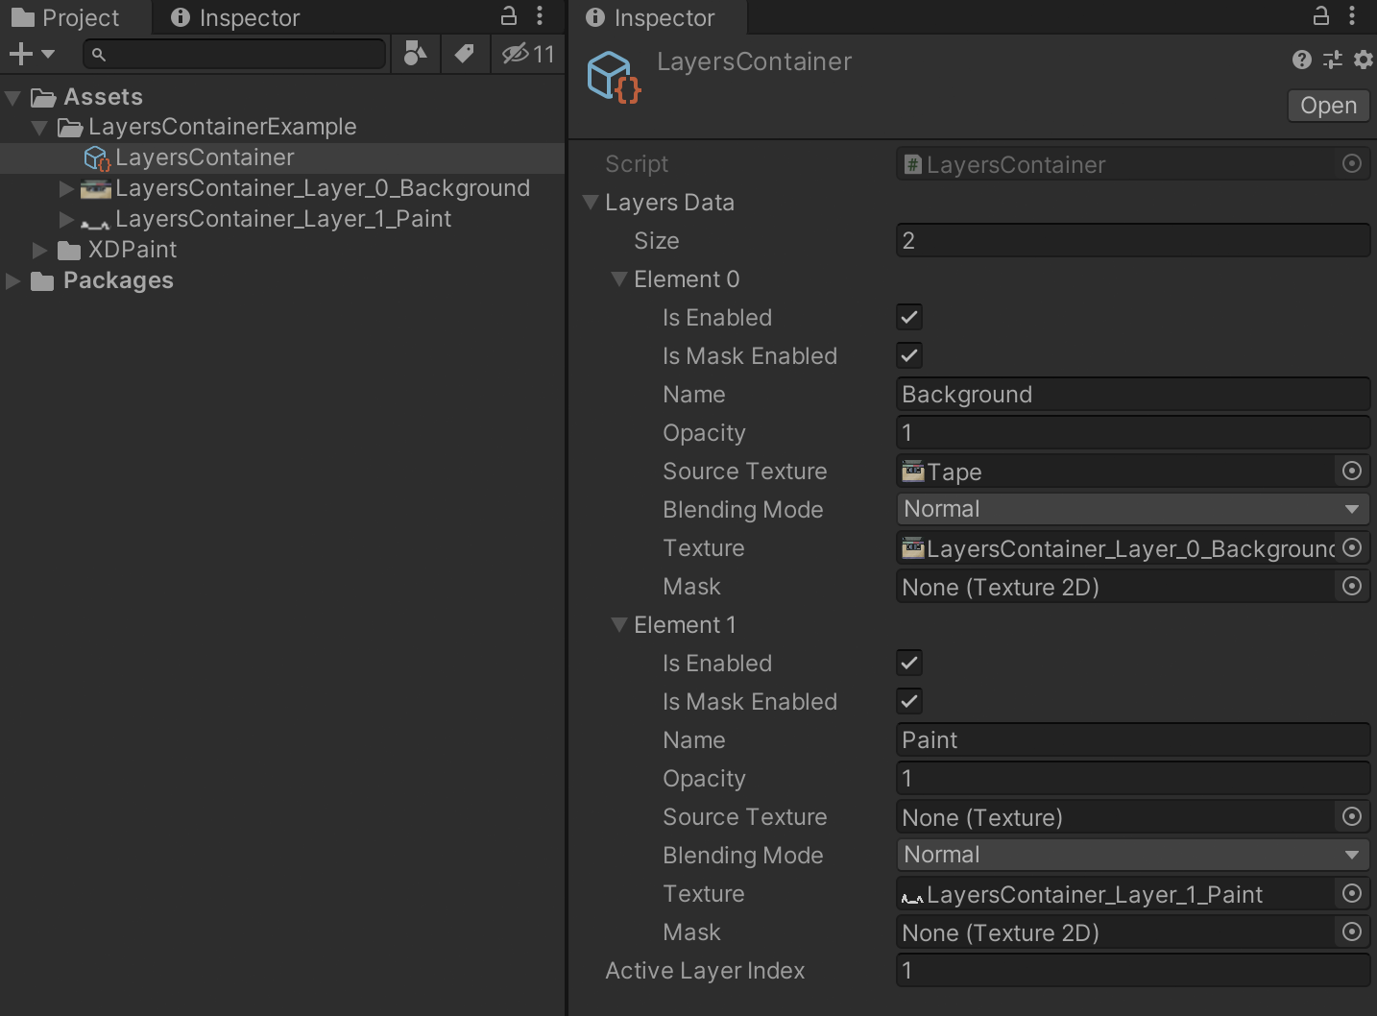Open object picker for Element 1 Mask
The image size is (1377, 1016).
pos(1352,931)
